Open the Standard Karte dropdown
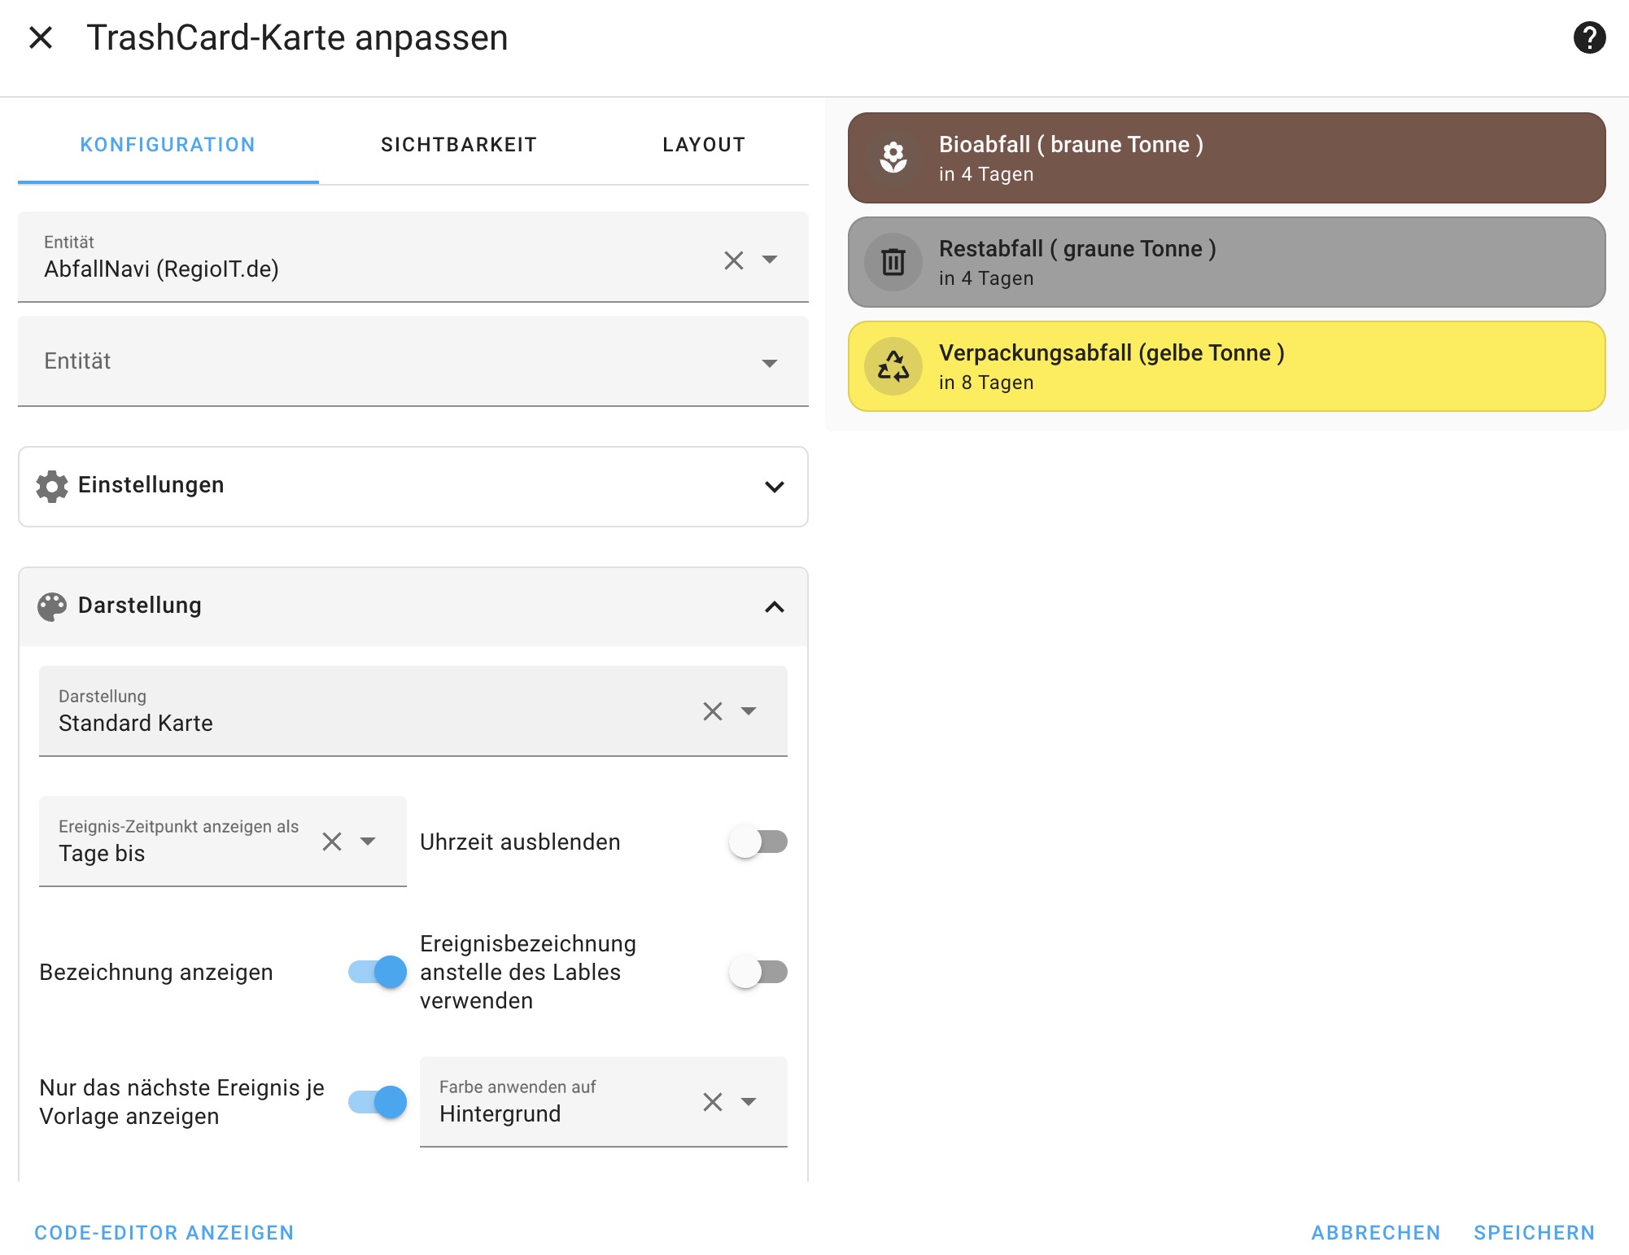 click(x=749, y=711)
